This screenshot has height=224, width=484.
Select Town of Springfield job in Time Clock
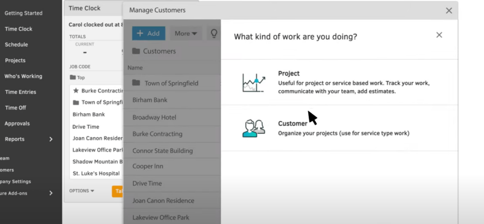[98, 102]
